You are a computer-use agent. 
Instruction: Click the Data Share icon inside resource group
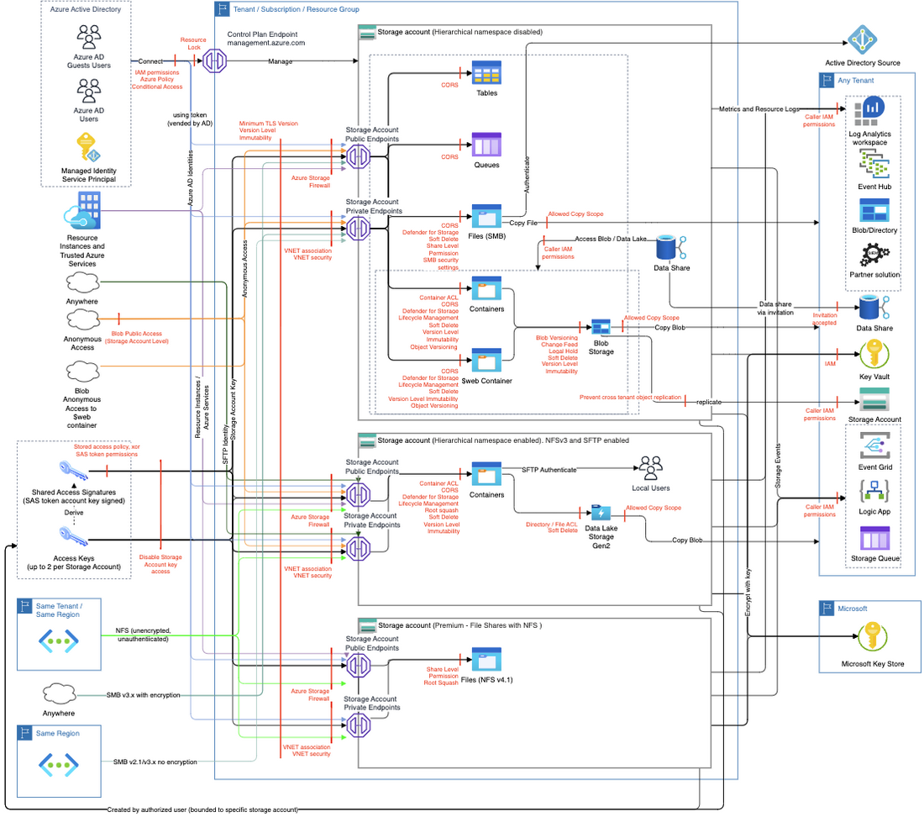point(671,248)
